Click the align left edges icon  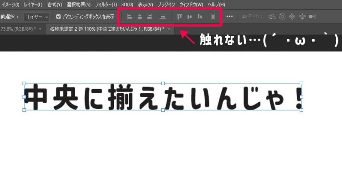tap(130, 16)
